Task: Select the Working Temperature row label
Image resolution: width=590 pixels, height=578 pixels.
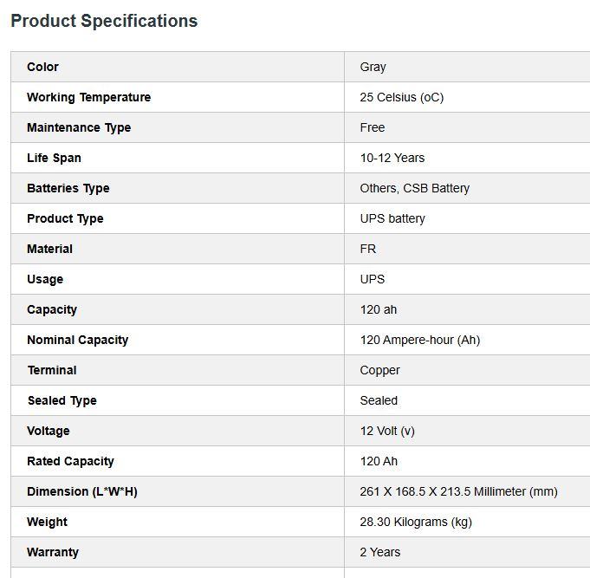Action: click(x=88, y=97)
